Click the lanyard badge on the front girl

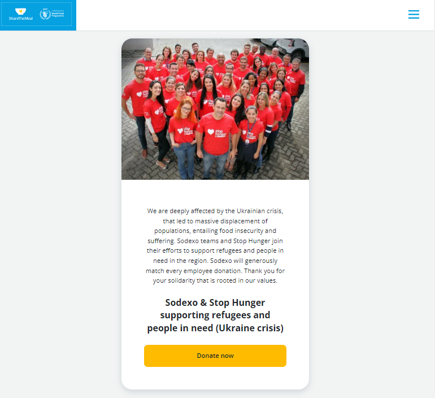[247, 141]
